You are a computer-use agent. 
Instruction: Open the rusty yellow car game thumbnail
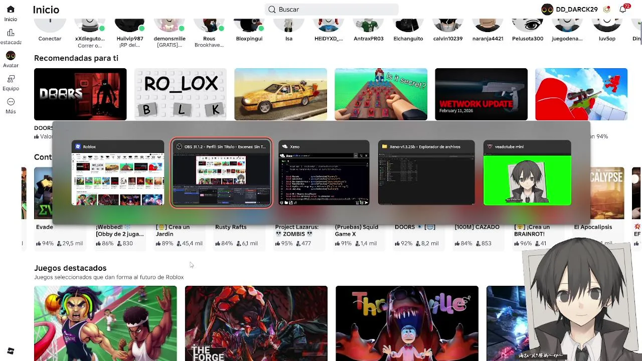pos(281,94)
